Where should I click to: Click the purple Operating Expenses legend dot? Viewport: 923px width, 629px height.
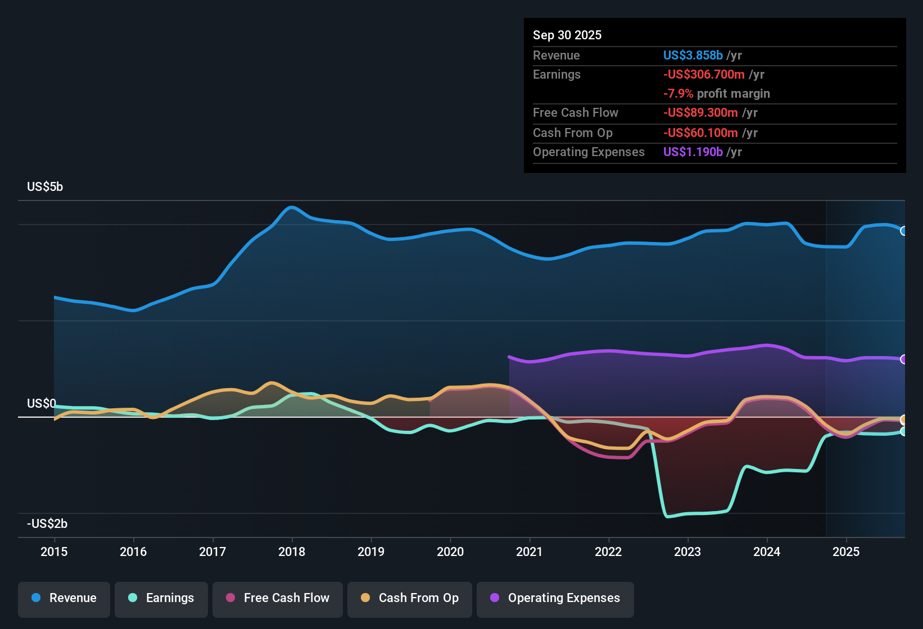pos(494,598)
